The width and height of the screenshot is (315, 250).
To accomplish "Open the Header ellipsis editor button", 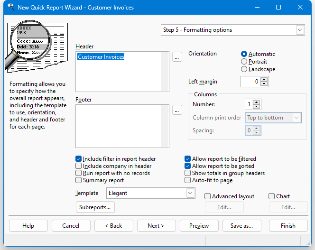I will pyautogui.click(x=177, y=57).
